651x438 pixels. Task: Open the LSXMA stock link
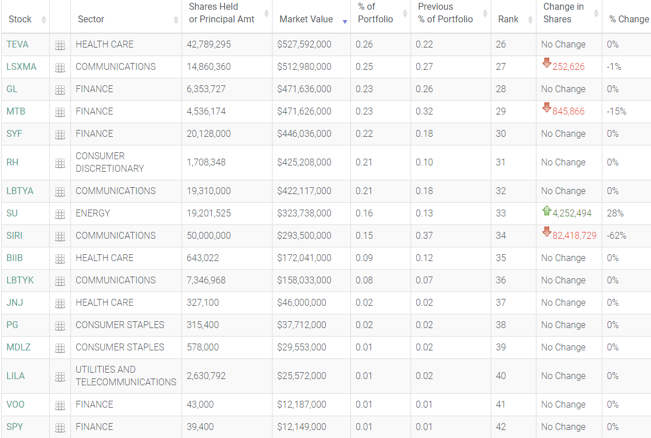pos(22,67)
